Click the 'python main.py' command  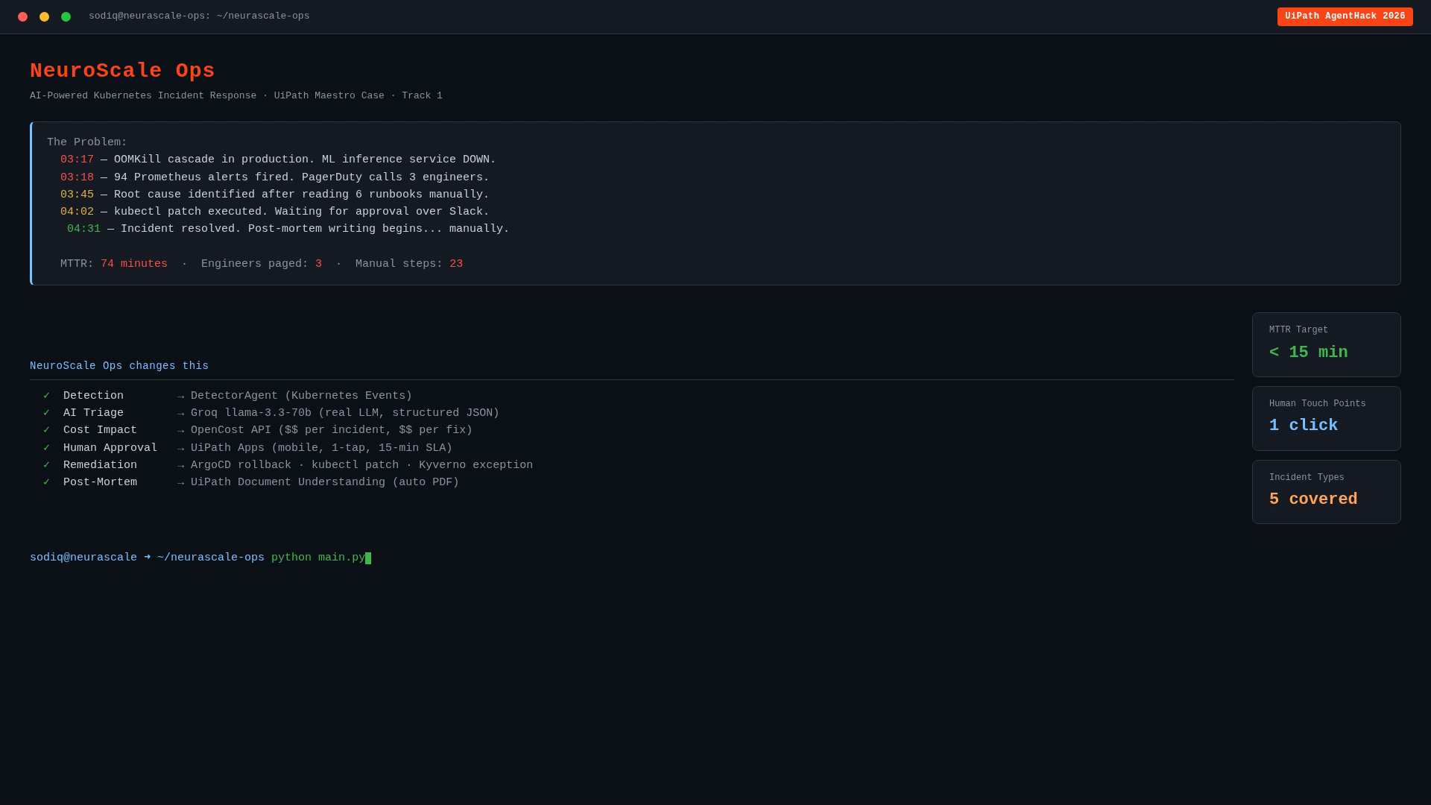pyautogui.click(x=318, y=558)
